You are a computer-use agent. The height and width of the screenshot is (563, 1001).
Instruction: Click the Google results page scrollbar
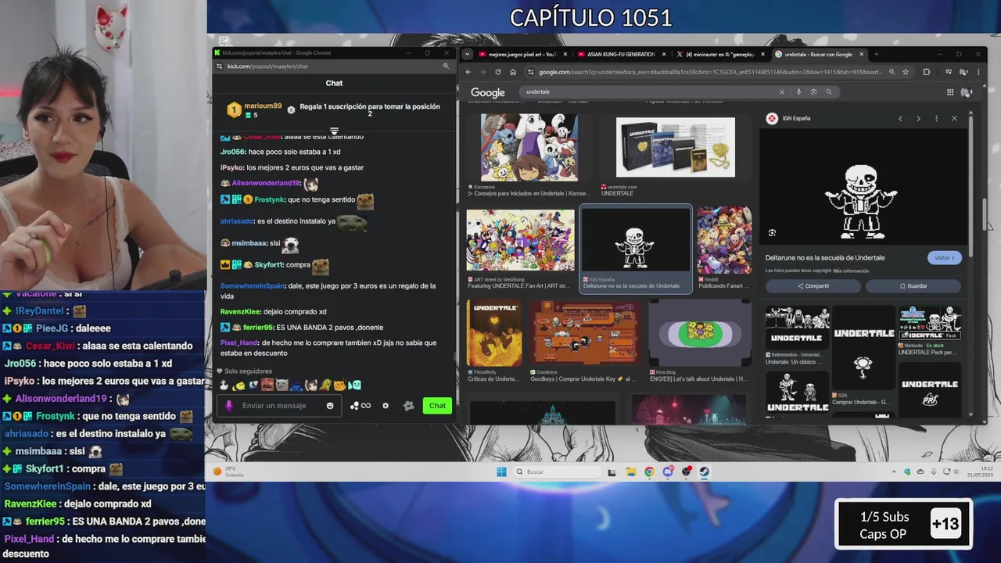tap(984, 214)
